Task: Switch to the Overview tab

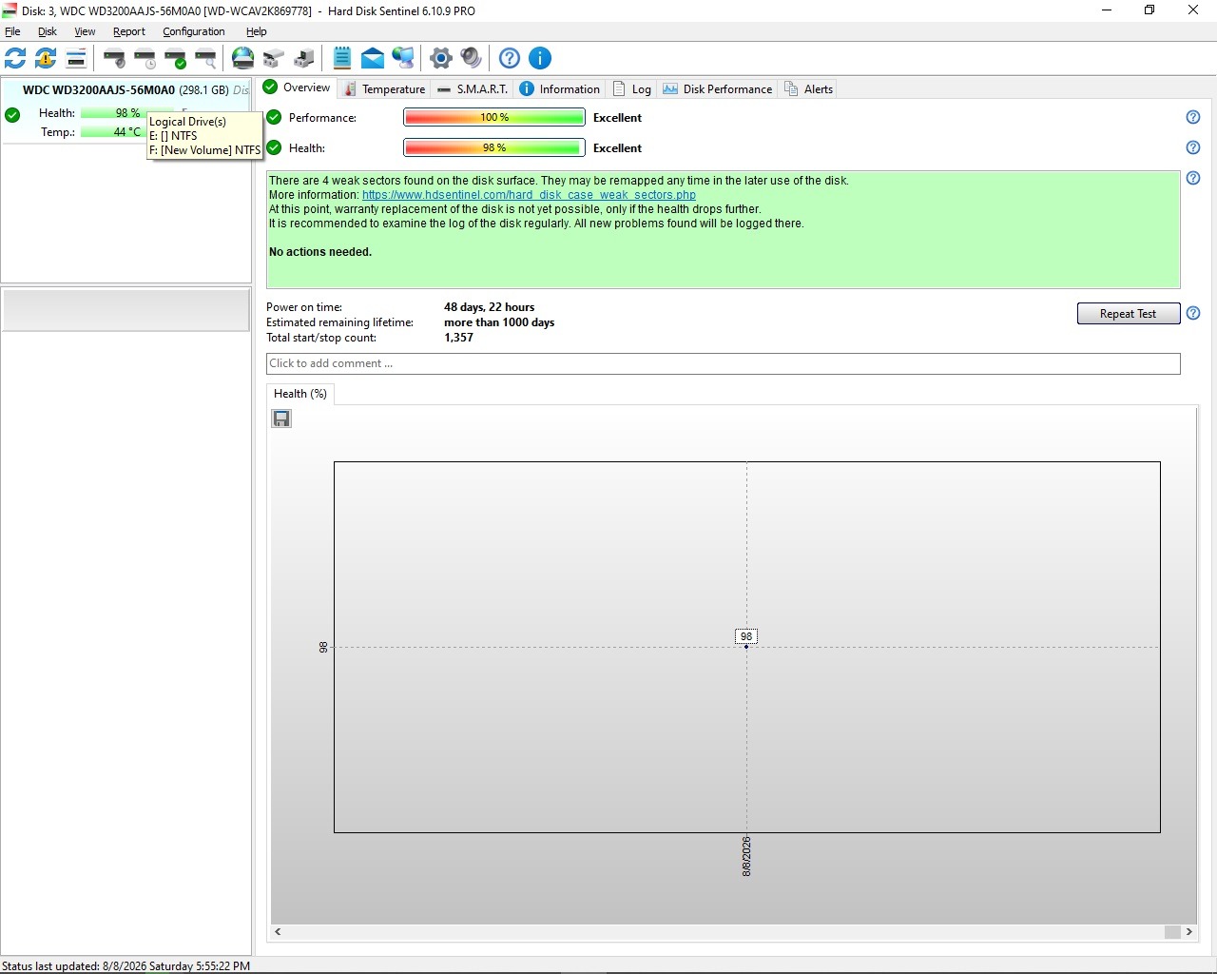Action: coord(297,88)
